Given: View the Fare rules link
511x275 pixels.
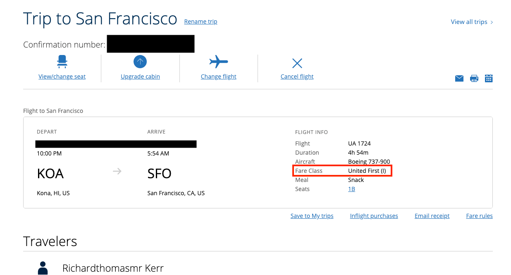Looking at the screenshot, I should coord(479,216).
